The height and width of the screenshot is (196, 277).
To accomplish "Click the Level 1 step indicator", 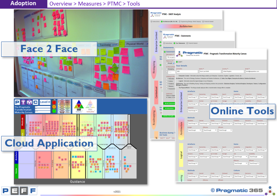I will (179, 62).
